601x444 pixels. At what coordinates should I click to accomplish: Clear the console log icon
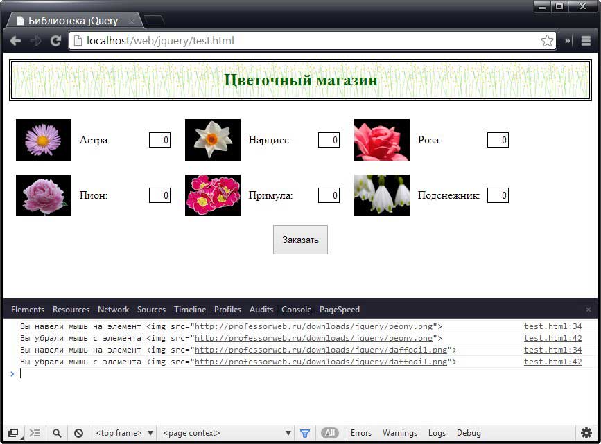[x=78, y=434]
